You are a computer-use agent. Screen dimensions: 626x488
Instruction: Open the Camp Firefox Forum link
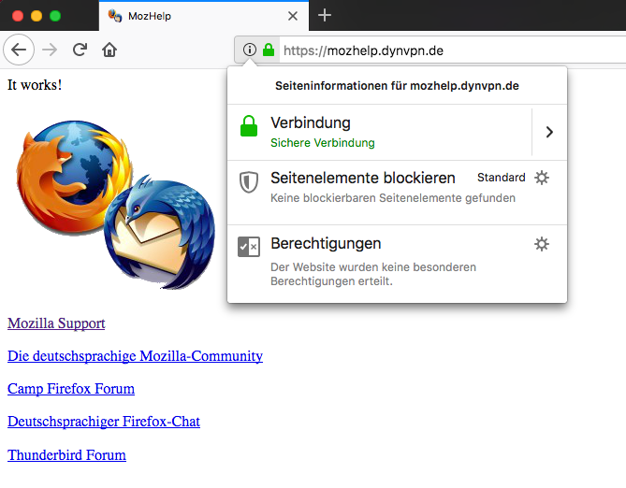click(71, 389)
